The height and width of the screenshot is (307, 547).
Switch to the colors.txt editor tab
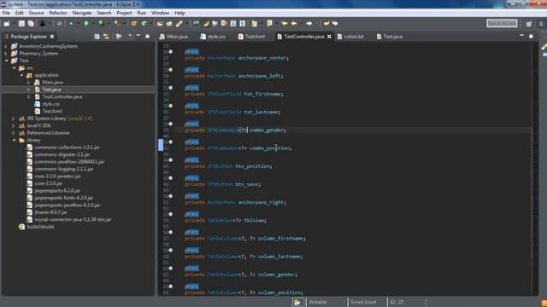[x=350, y=36]
